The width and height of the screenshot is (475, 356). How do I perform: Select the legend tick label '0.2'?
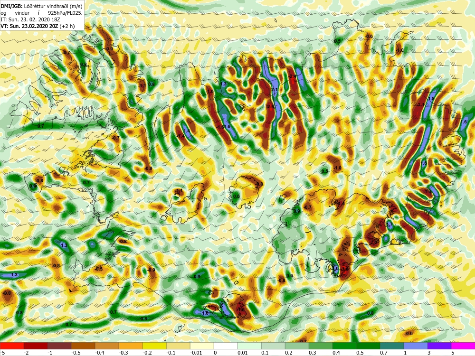tap(290, 353)
